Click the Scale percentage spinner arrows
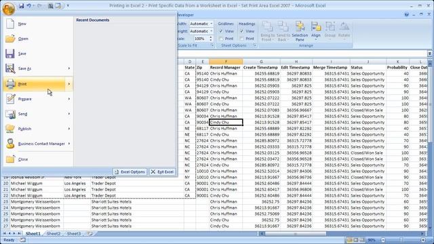The image size is (434, 244). (211, 39)
